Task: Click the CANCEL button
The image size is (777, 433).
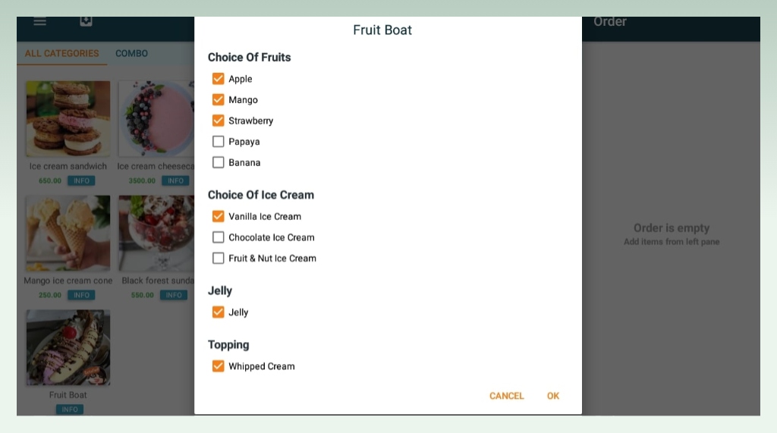Action: 506,396
